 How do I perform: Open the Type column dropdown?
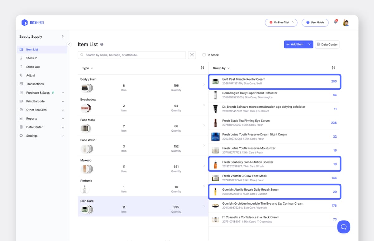click(87, 68)
